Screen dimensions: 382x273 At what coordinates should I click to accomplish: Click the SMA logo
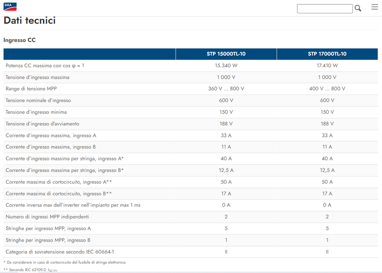tap(10, 7)
